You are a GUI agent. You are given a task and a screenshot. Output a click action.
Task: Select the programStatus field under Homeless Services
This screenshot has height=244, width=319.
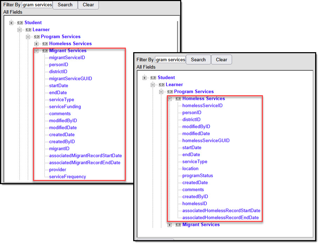197,175
